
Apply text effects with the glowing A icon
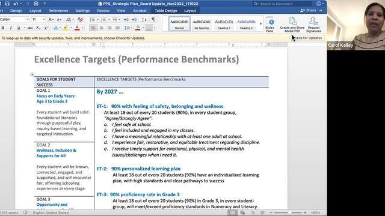[x=56, y=28]
